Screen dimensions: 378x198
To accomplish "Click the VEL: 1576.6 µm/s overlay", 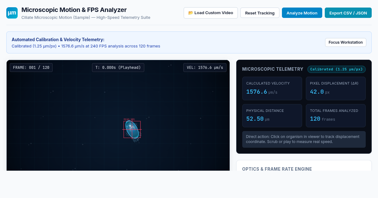I will click(x=205, y=68).
